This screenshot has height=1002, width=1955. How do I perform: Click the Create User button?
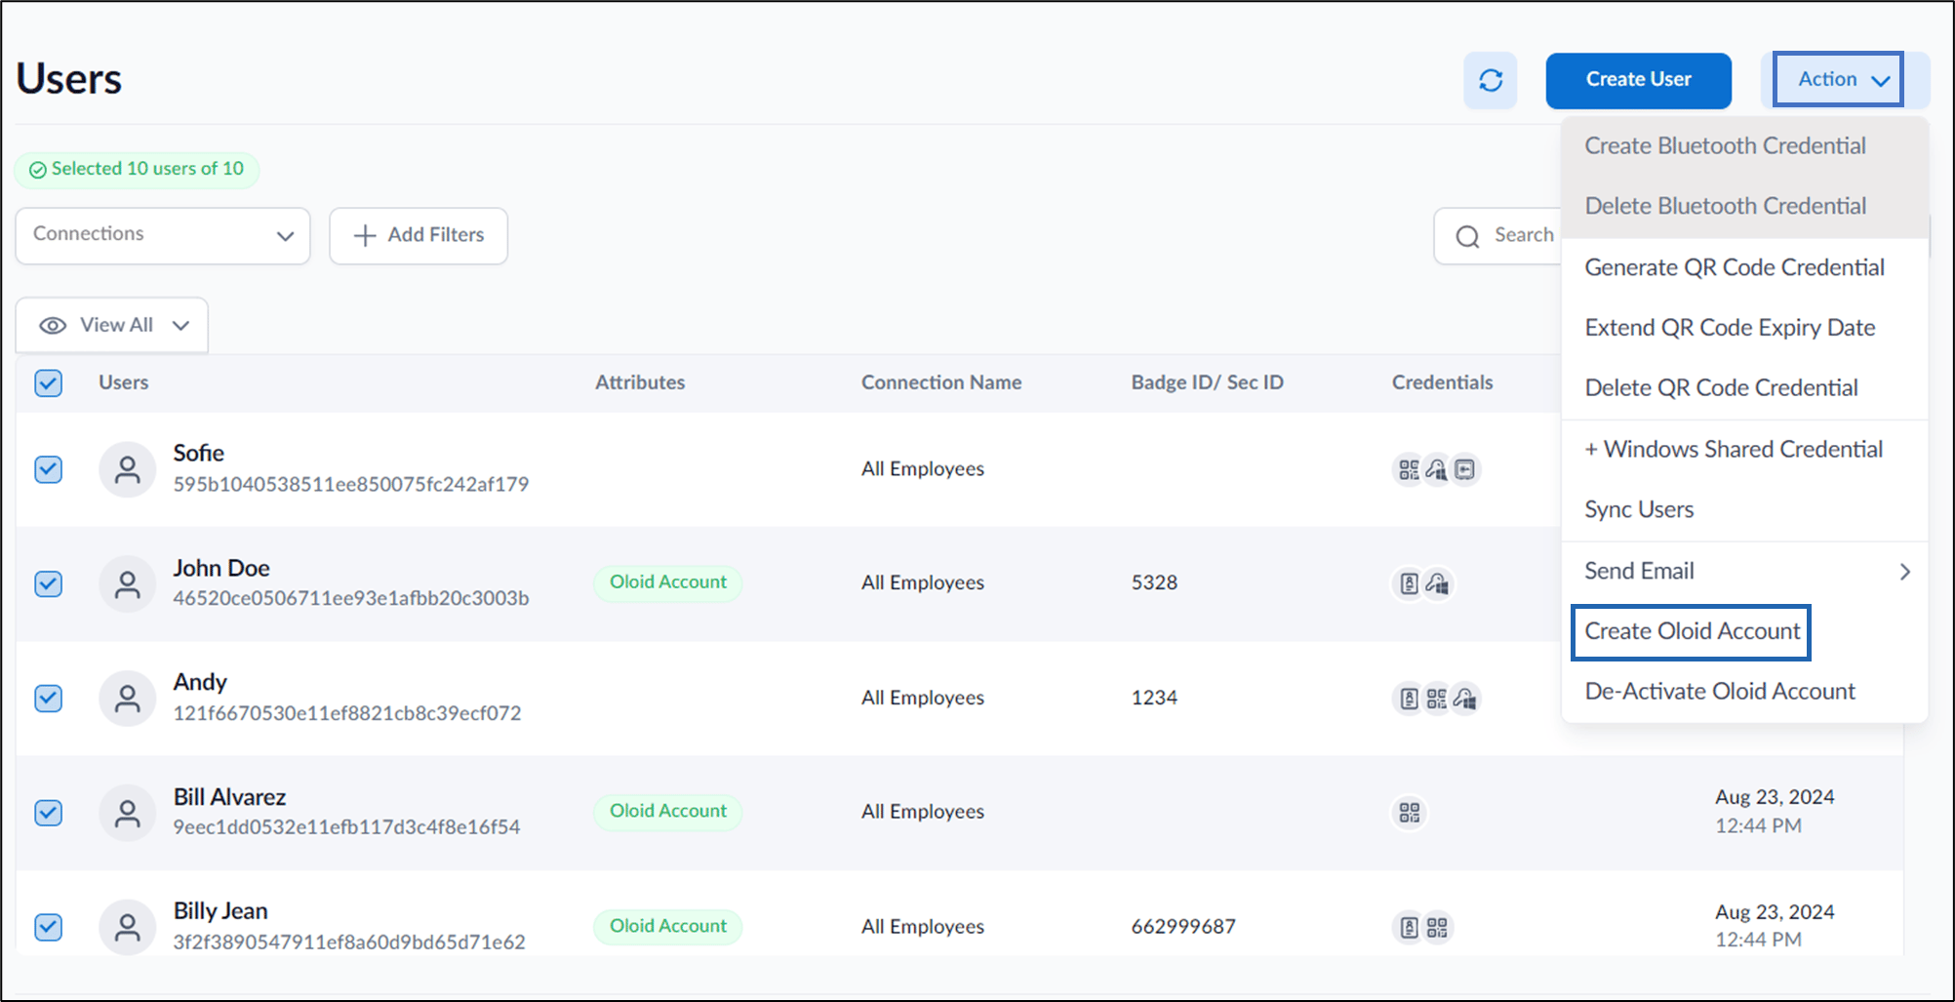1638,80
